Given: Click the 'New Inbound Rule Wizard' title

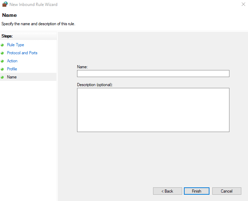Looking at the screenshot, I should point(33,5).
